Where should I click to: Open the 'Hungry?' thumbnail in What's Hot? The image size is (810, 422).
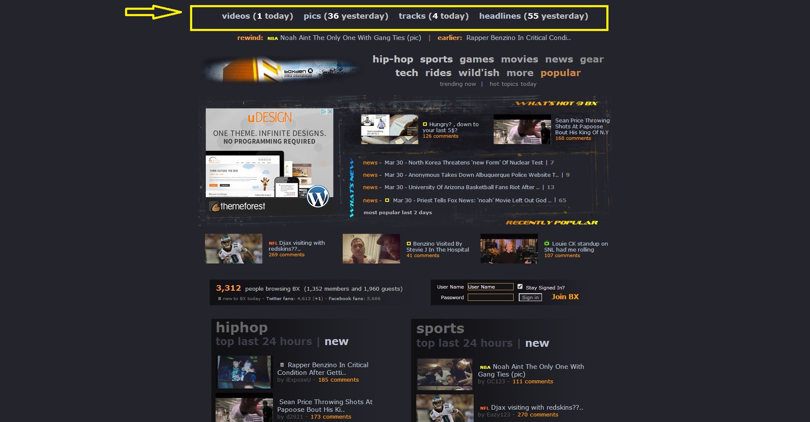point(389,129)
